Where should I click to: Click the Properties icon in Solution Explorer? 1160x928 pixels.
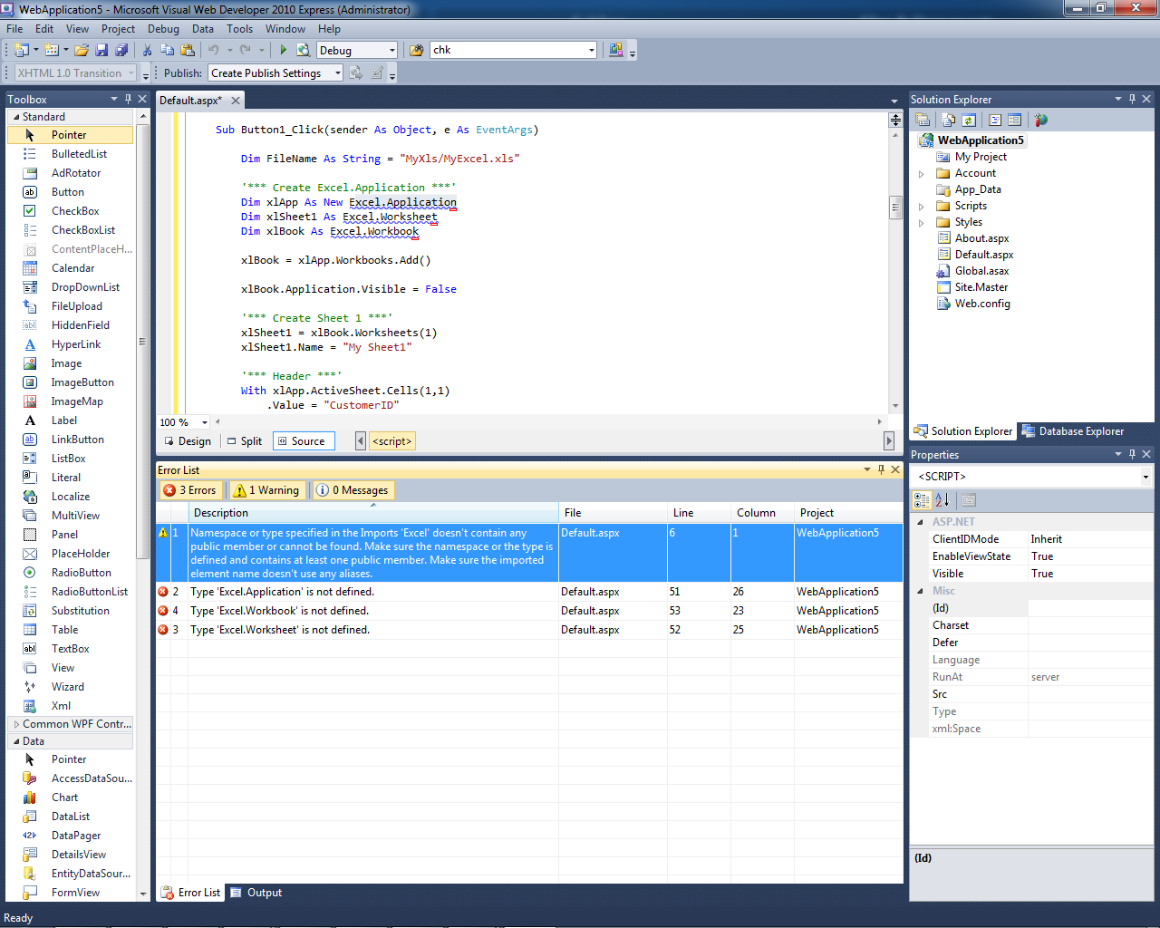click(923, 120)
